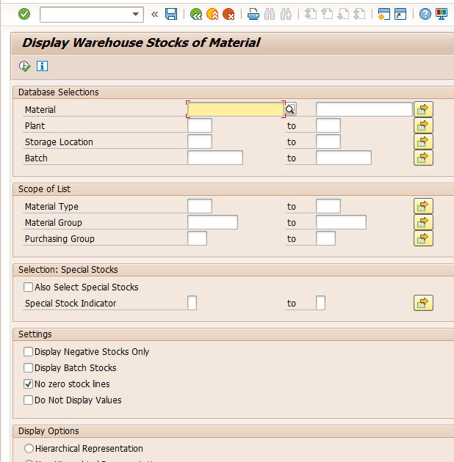Collapse the command field with the double chevron
454x462 pixels.
(155, 14)
